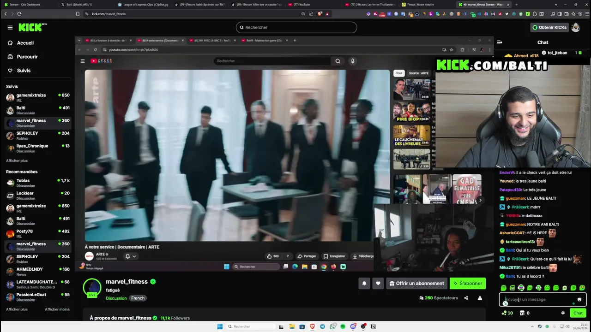This screenshot has height=332, width=591.
Task: Open the Kick sidebar hamburger menu
Action: click(x=10, y=27)
